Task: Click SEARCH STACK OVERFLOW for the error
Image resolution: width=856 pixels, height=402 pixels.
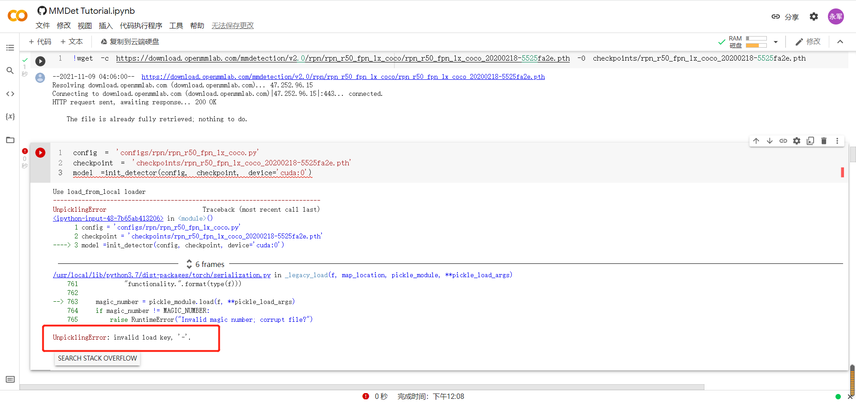Action: tap(97, 358)
